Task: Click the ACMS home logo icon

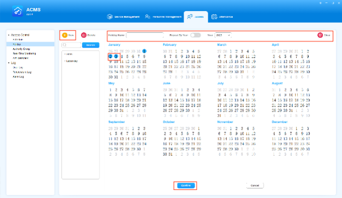Action: pyautogui.click(x=18, y=11)
